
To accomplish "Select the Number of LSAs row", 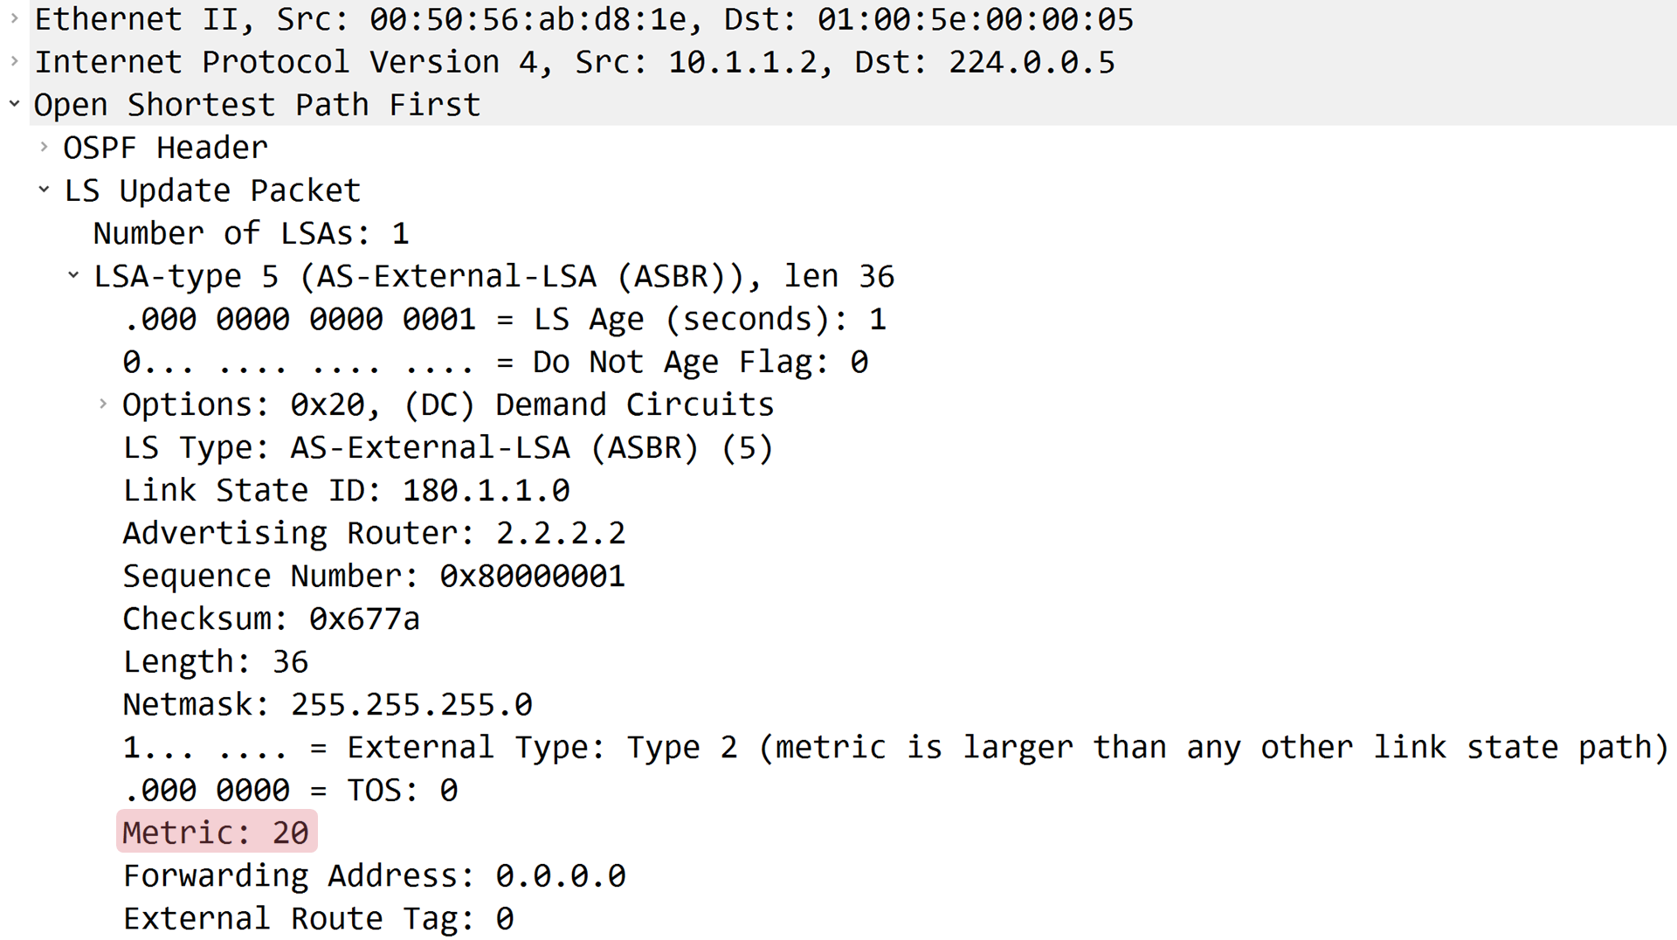I will (252, 233).
